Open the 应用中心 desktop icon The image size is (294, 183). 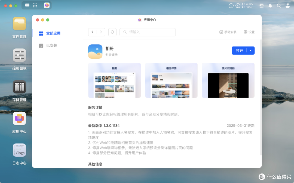(x=19, y=118)
